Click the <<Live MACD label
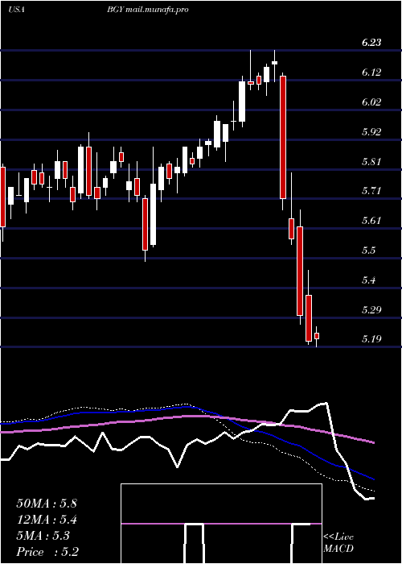Image resolution: width=402 pixels, height=564 pixels. [338, 543]
